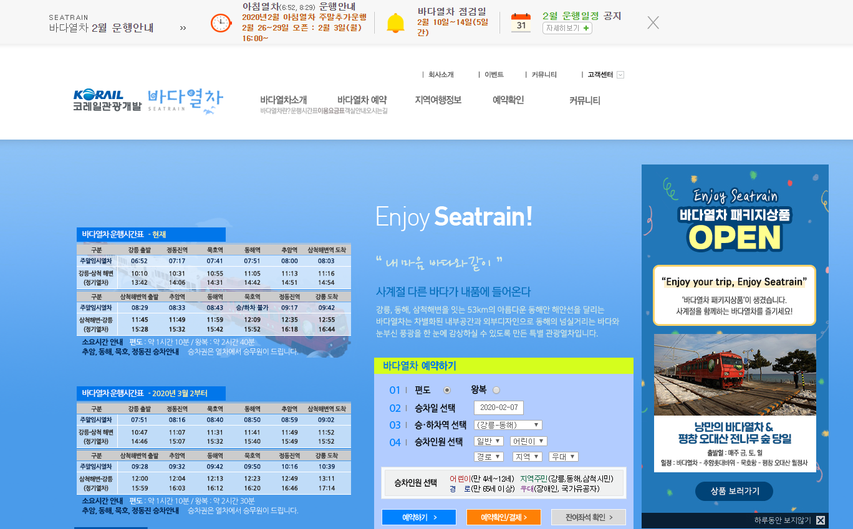
Task: Click the calendar icon showing 31
Action: coord(521,23)
